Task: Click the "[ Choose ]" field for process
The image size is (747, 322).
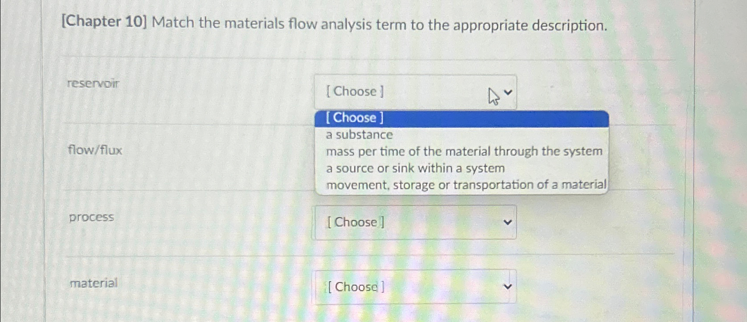Action: pos(355,222)
